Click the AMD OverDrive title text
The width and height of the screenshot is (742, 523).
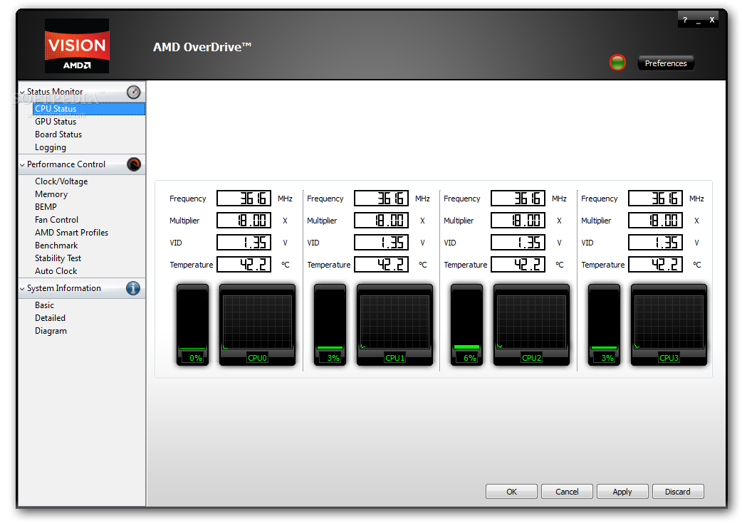[x=202, y=47]
